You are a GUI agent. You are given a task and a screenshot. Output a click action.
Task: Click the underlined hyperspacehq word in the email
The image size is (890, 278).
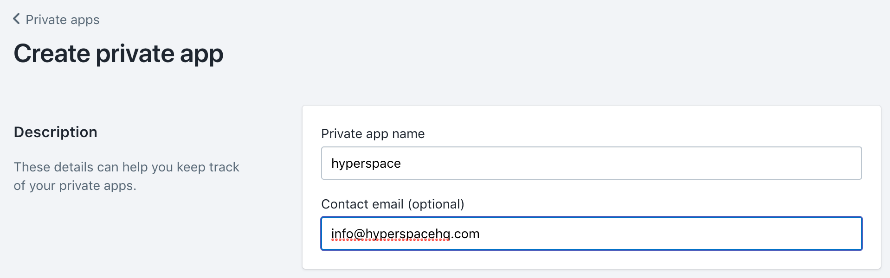click(408, 234)
